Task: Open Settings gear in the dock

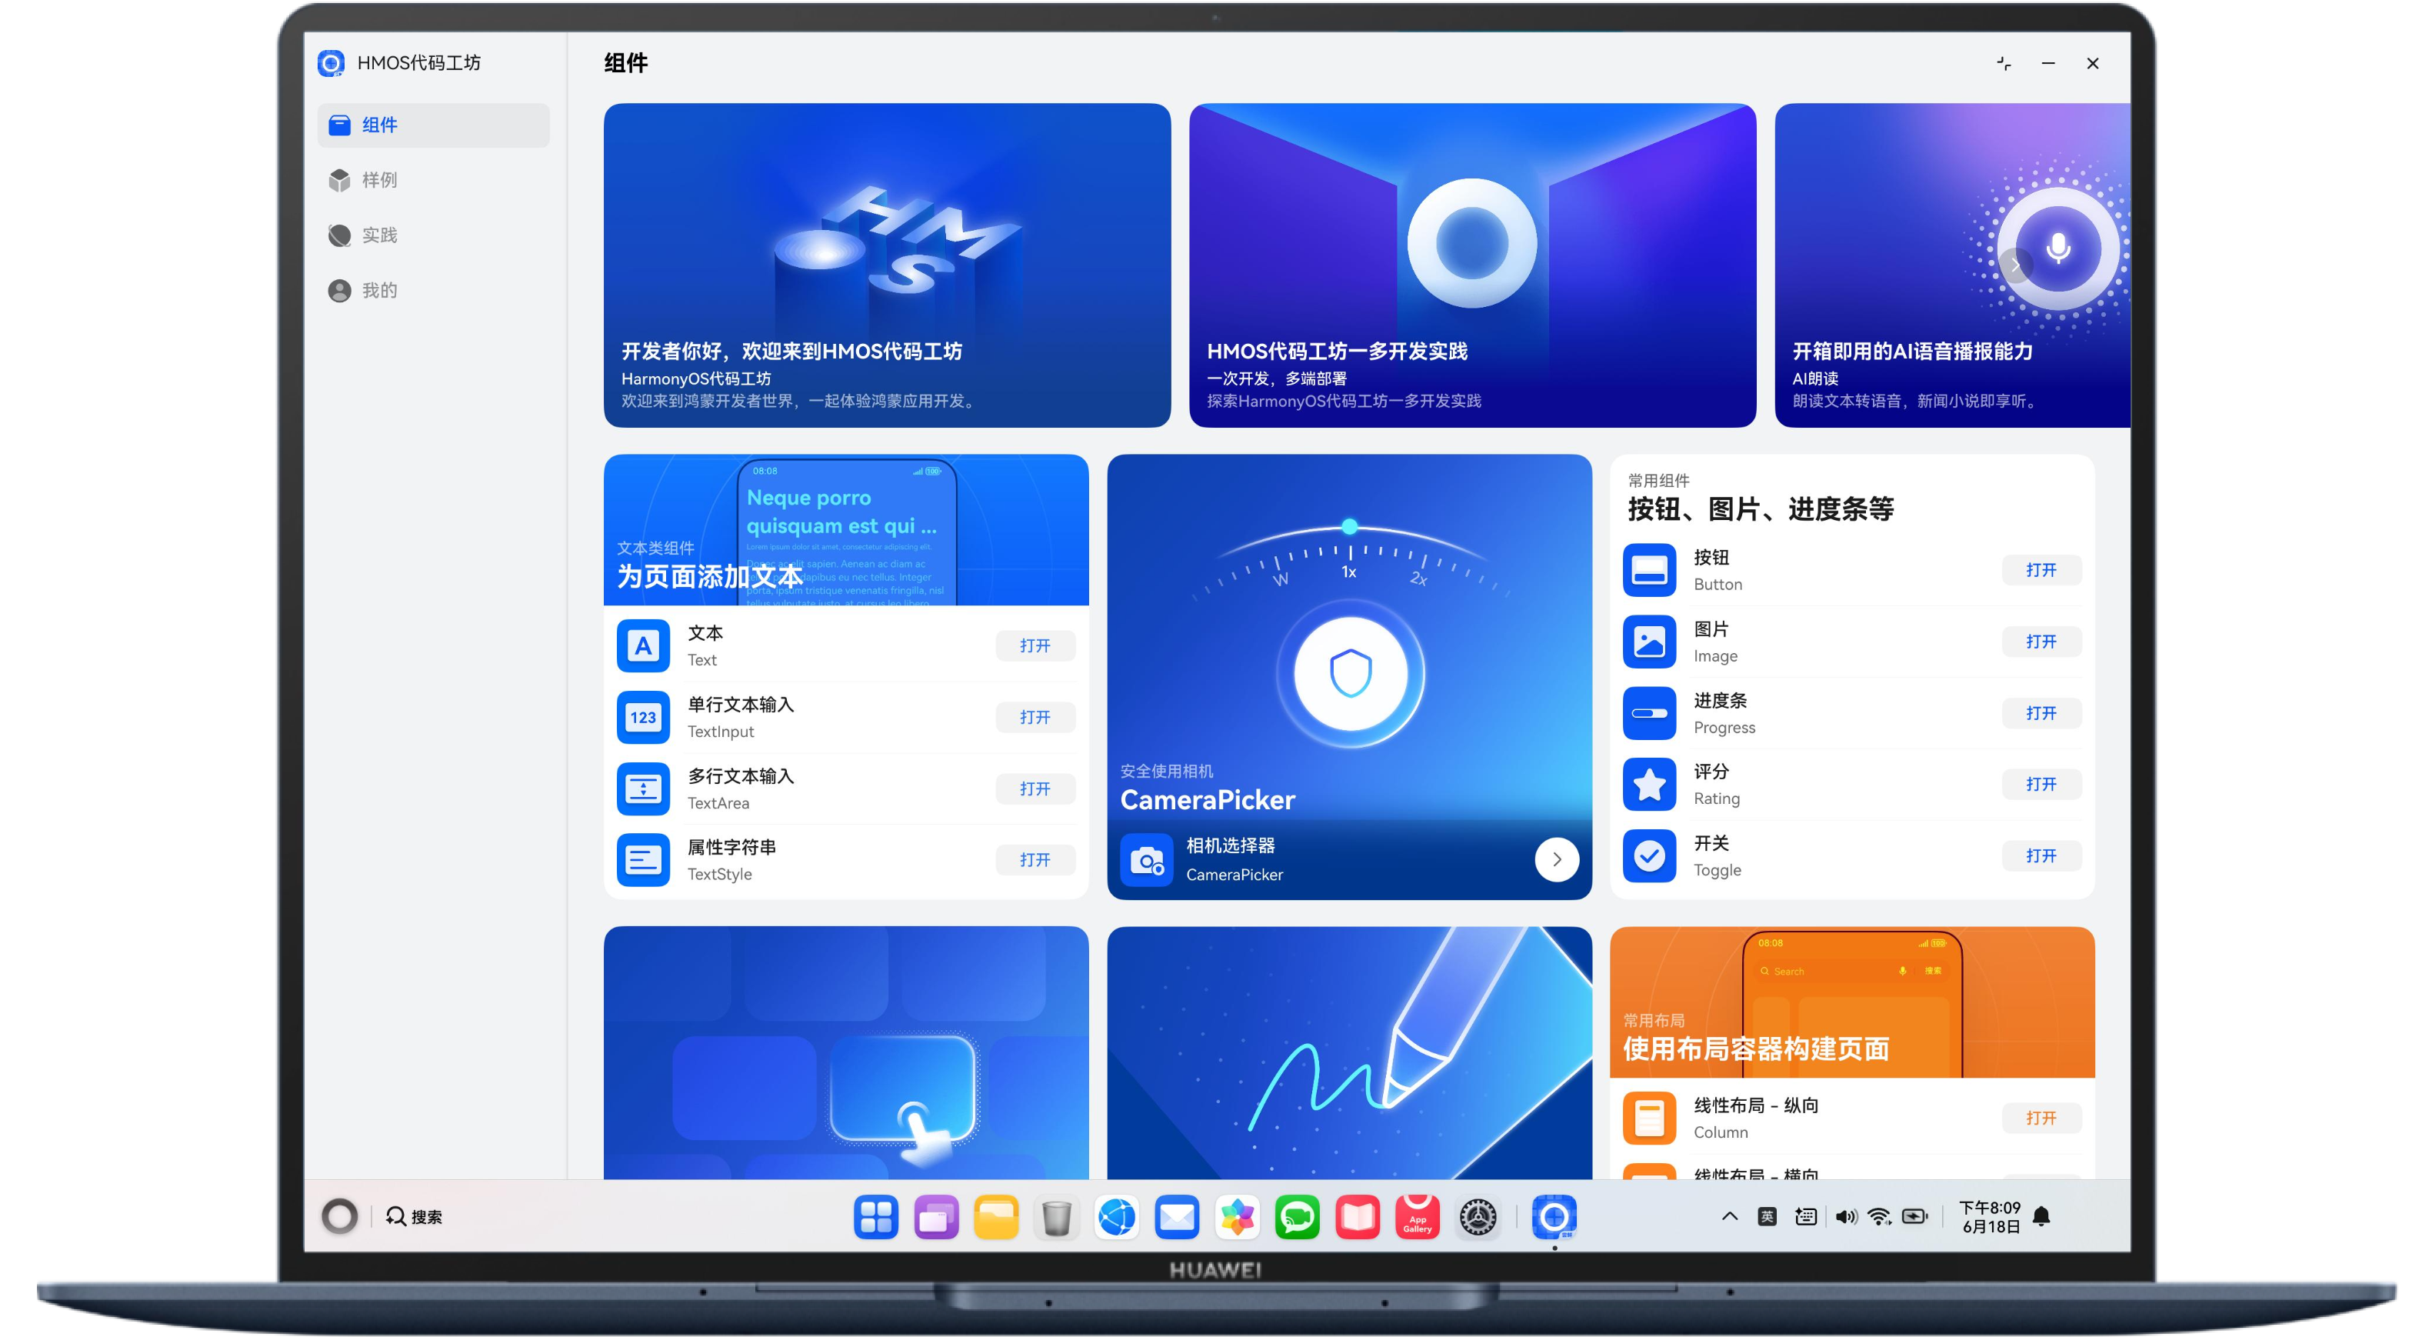Action: coord(1478,1216)
